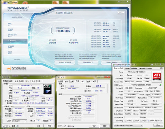This screenshot has width=165, height=129.
Task: Click the Release Date Feb 25, 2010 field
Action: pos(129,82)
